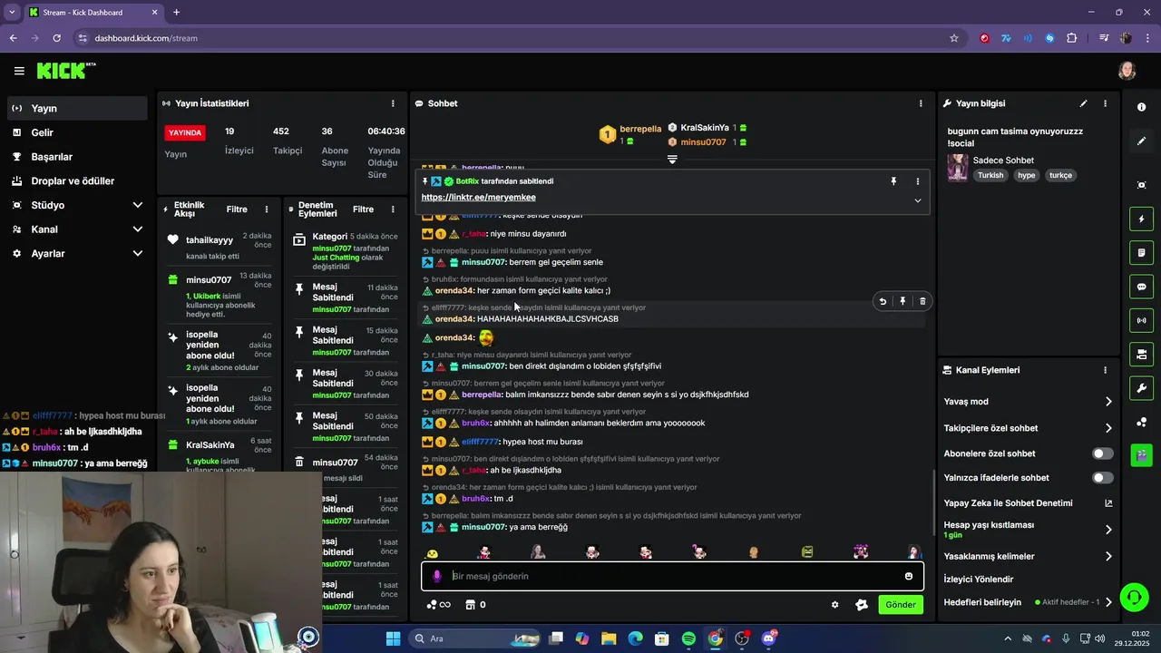Open the emoji picker in chat input
Viewport: 1161px width, 653px height.
point(908,576)
